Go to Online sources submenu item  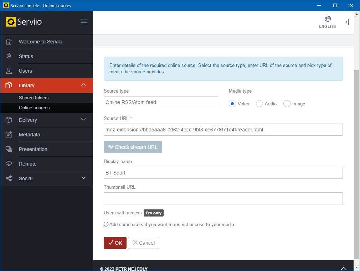[x=34, y=108]
